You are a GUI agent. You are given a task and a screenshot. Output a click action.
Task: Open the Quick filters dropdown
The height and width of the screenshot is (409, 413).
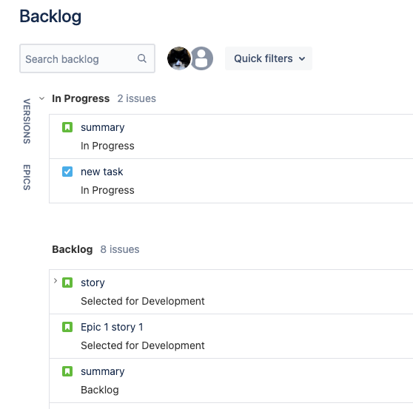click(269, 58)
